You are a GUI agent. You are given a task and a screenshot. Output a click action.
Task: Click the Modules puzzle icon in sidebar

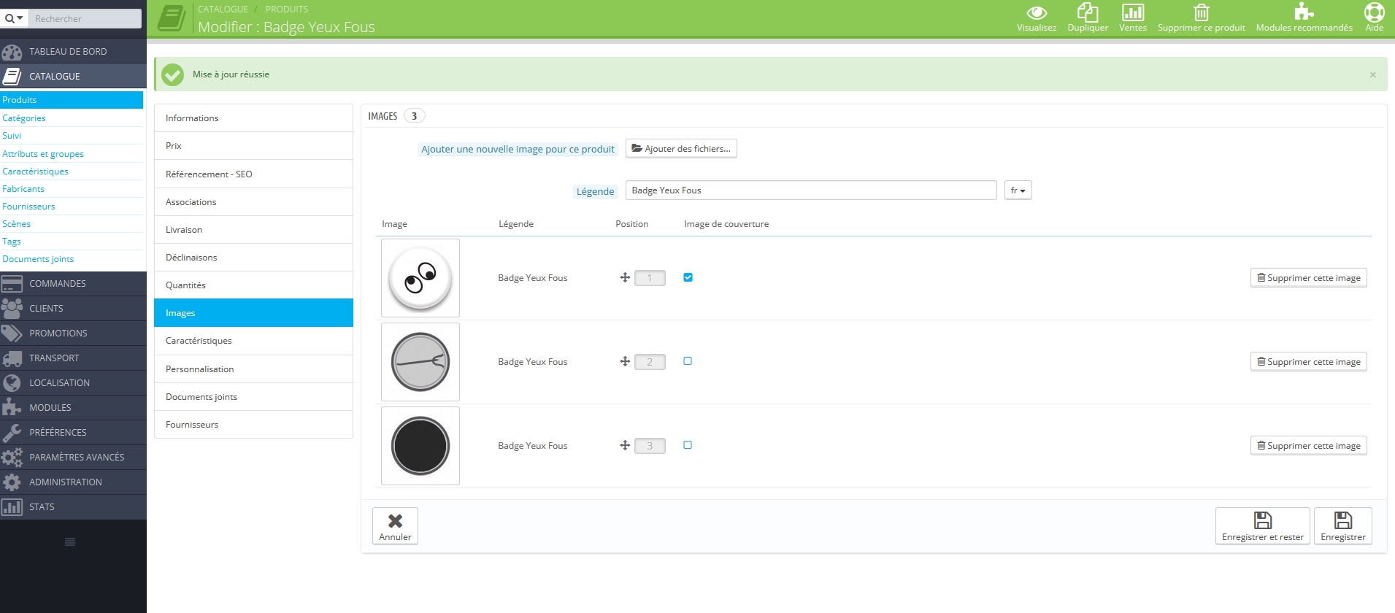pyautogui.click(x=12, y=407)
